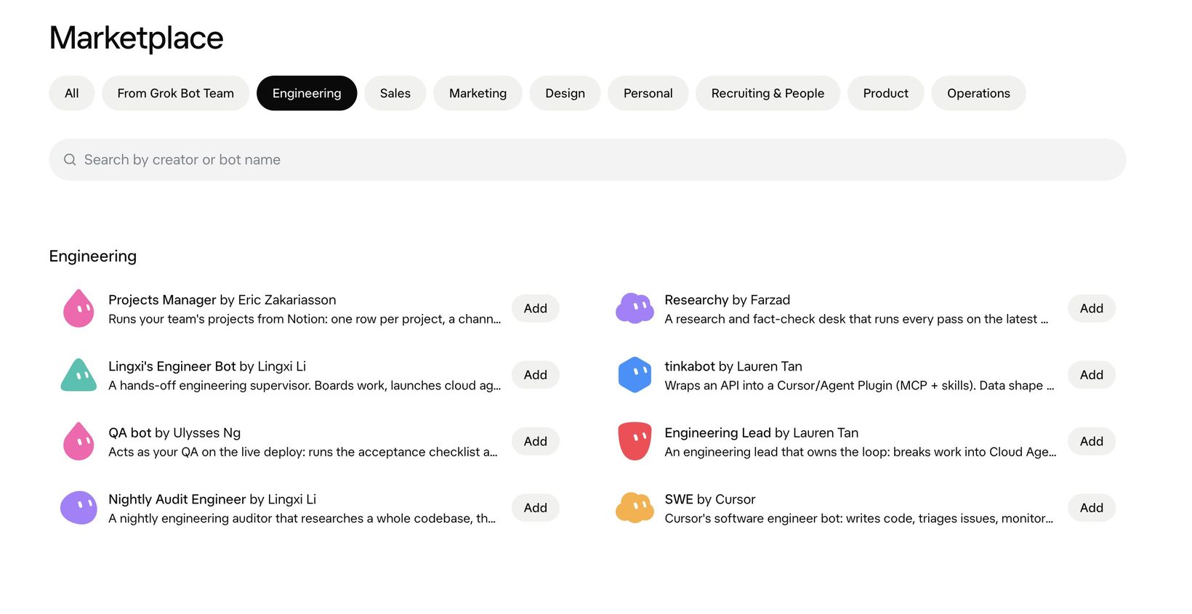Switch to the All category tab
The image size is (1192, 614).
pos(72,93)
